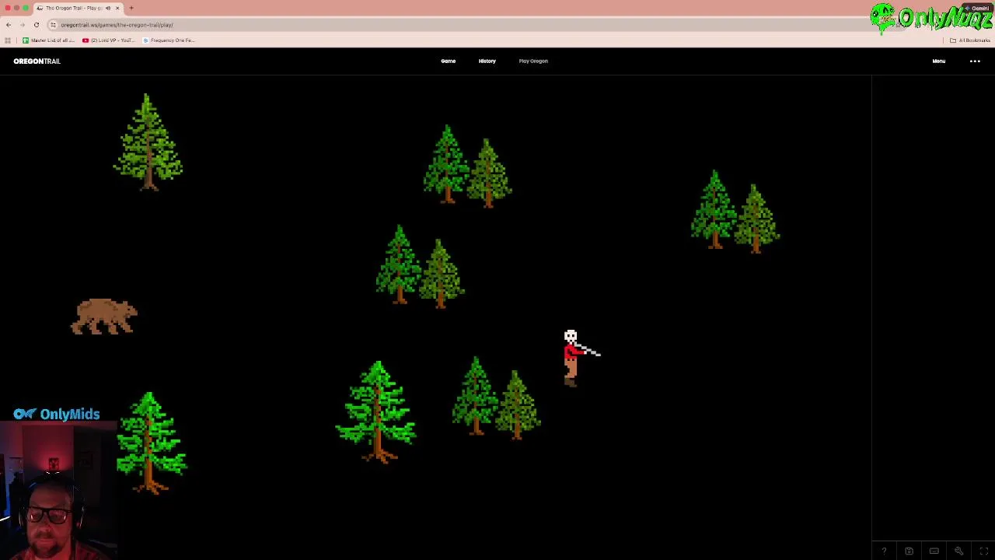The image size is (995, 560).
Task: Click the browser forward arrow
Action: pyautogui.click(x=22, y=25)
